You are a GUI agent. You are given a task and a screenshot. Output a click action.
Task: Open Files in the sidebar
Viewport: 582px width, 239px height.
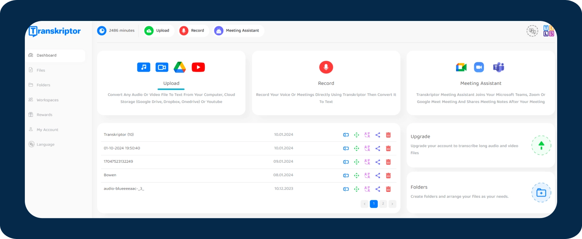click(37, 70)
